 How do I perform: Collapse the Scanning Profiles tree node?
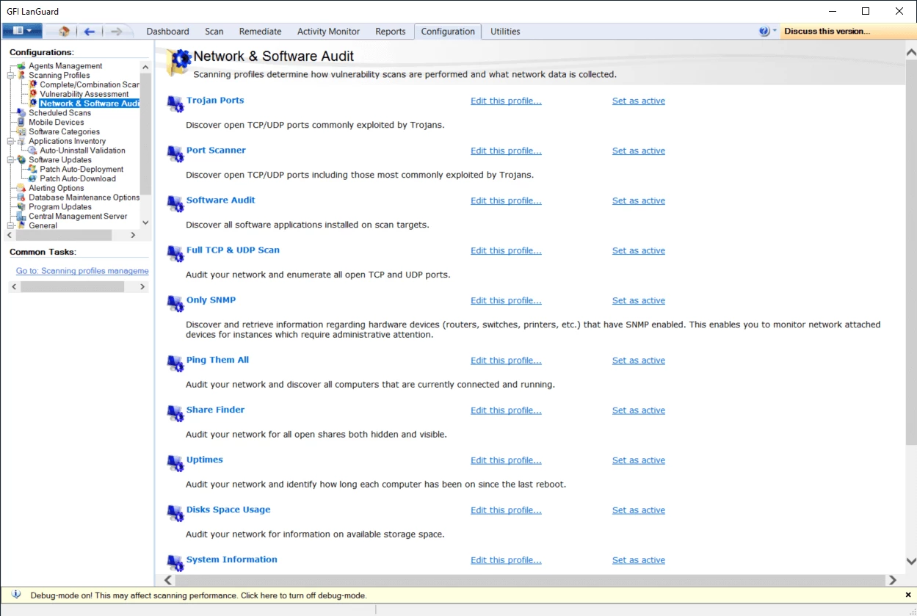click(x=9, y=75)
